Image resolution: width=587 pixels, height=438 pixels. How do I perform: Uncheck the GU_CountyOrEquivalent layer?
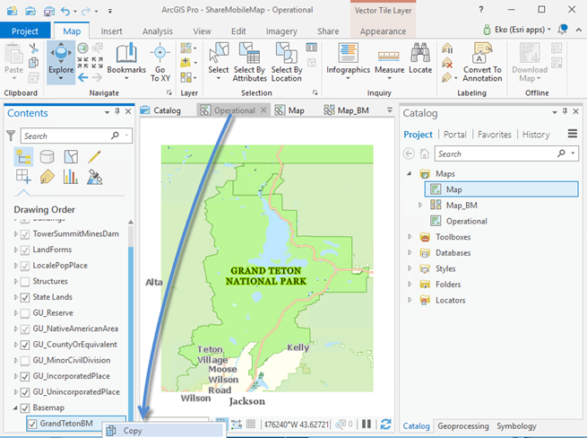pyautogui.click(x=25, y=345)
